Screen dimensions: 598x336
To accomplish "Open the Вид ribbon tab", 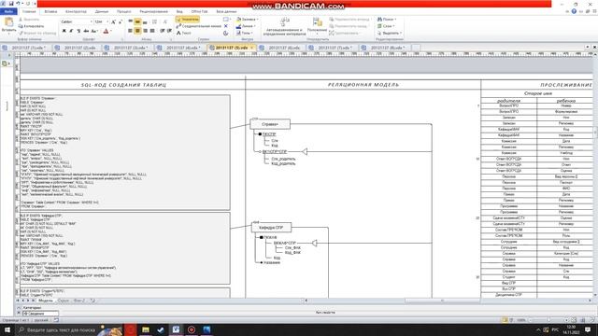I will click(179, 12).
